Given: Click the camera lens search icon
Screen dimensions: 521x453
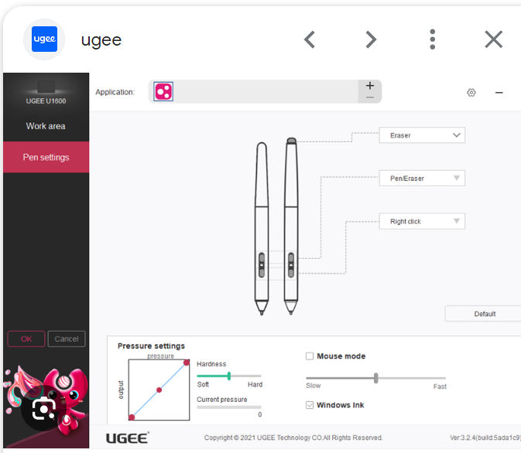Looking at the screenshot, I should click(43, 408).
